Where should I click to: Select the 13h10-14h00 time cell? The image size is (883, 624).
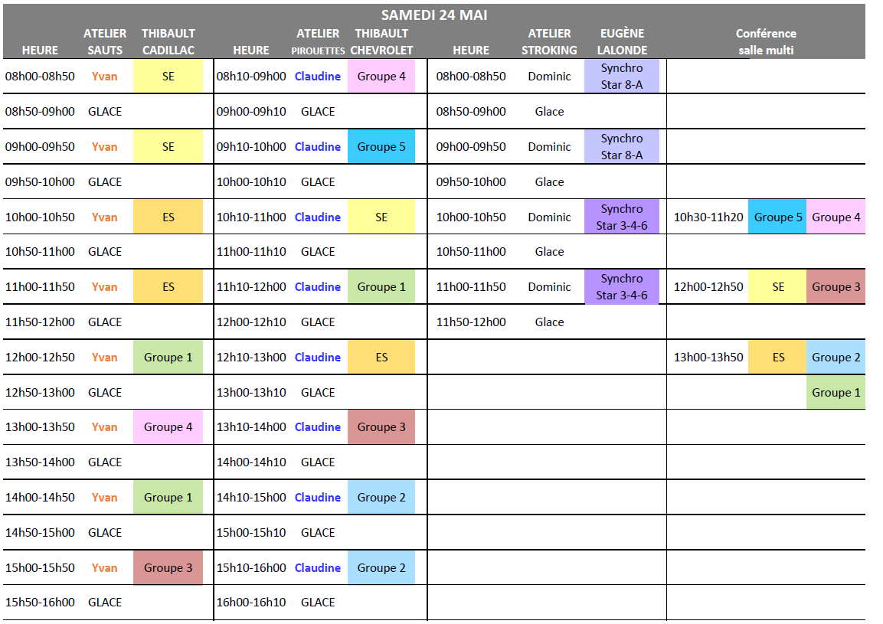(251, 427)
